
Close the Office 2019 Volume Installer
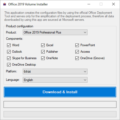[x=113, y=4]
